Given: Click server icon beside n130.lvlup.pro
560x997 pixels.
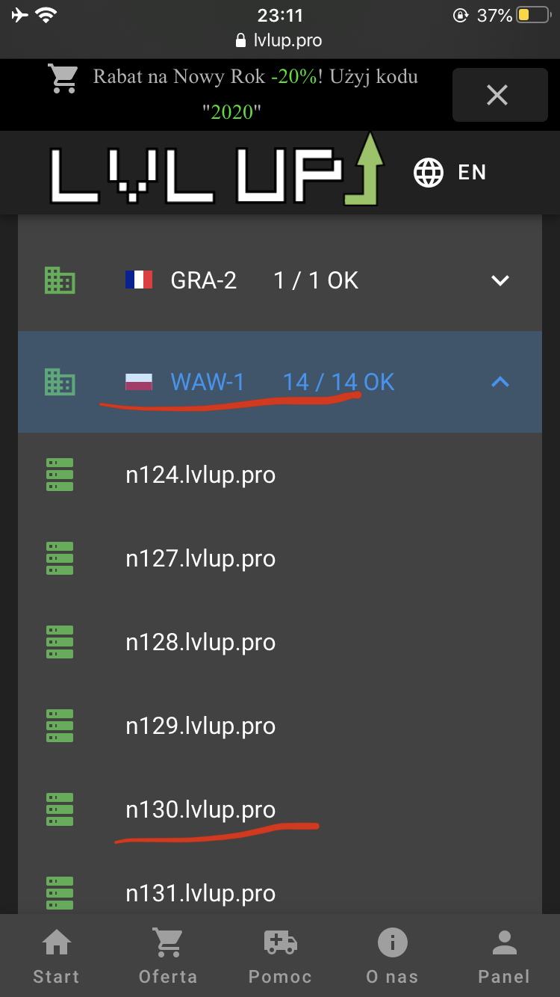Looking at the screenshot, I should 60,810.
